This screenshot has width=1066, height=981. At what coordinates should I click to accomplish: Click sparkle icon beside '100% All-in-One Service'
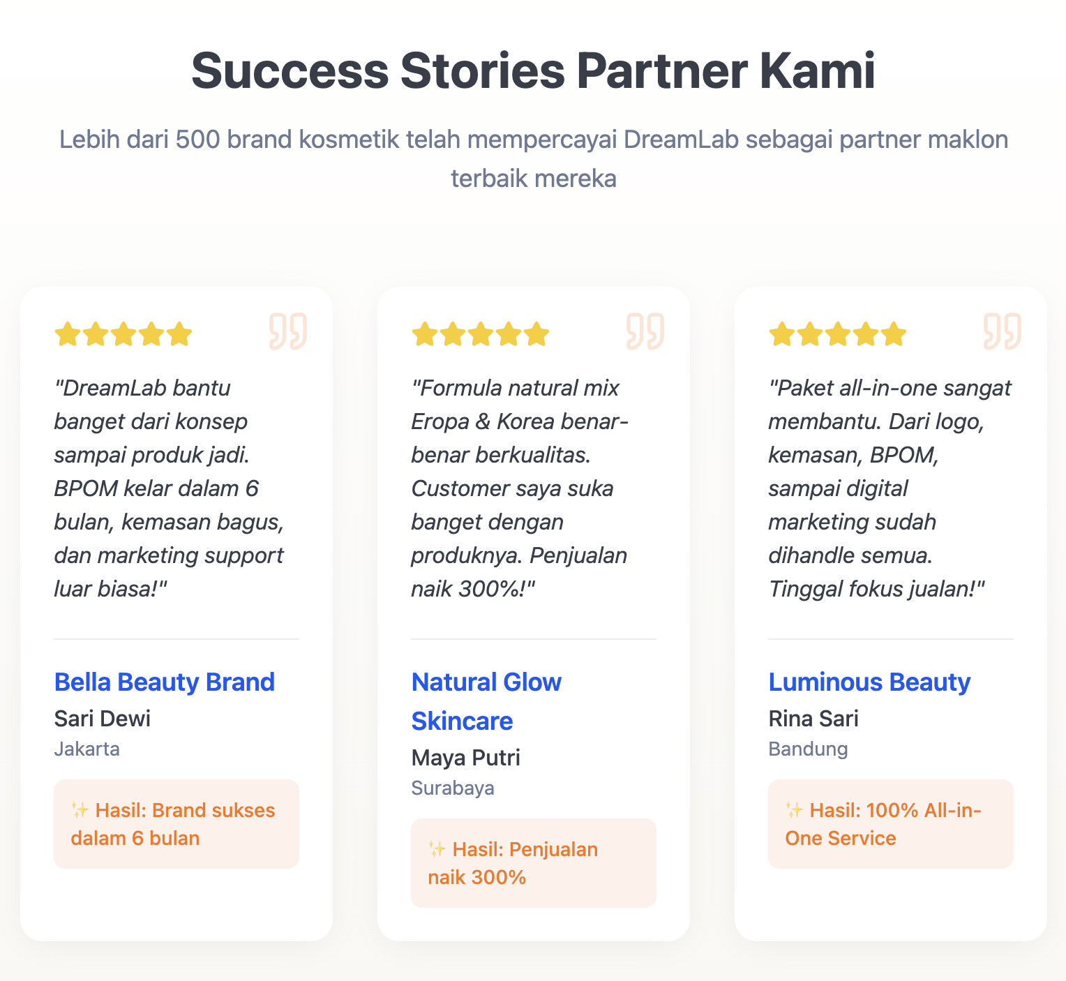794,810
